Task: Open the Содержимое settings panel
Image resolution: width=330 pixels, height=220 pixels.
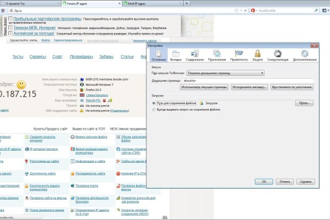Action: tap(195, 54)
